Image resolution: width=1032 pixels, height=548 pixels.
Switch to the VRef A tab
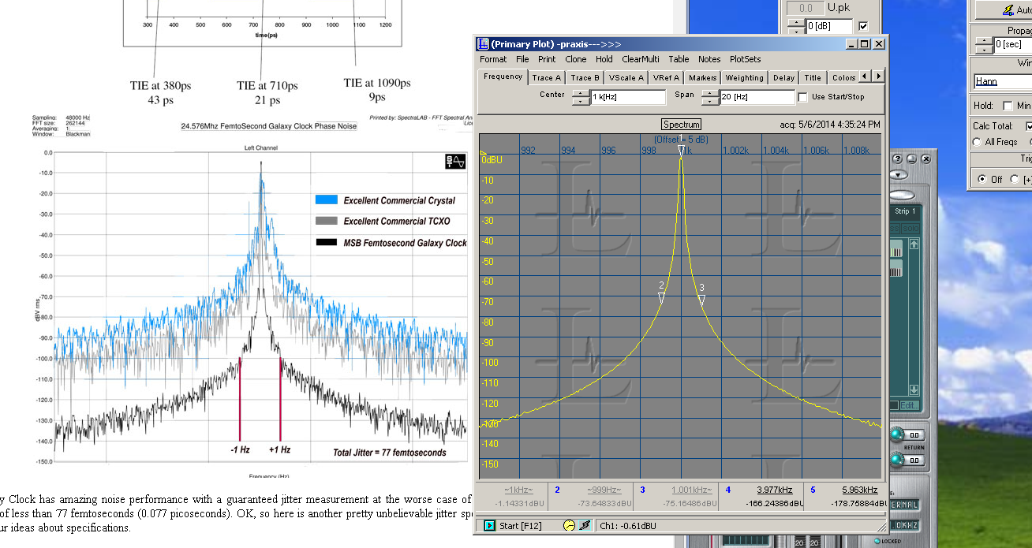[x=665, y=77]
